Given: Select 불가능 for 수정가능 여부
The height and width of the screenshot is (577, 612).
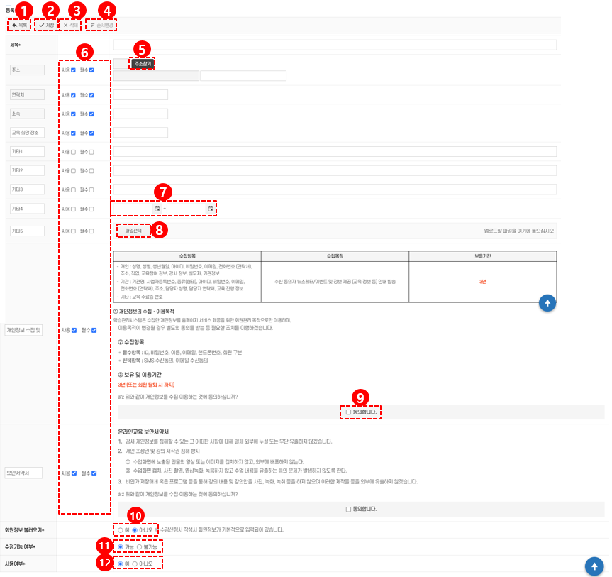Looking at the screenshot, I should pos(139,546).
